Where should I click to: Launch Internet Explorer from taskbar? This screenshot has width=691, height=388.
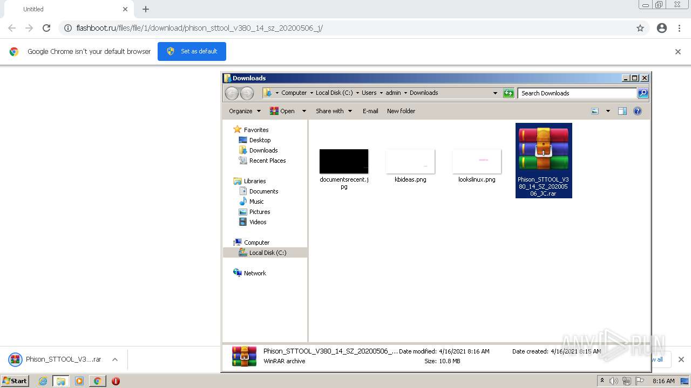(x=43, y=381)
